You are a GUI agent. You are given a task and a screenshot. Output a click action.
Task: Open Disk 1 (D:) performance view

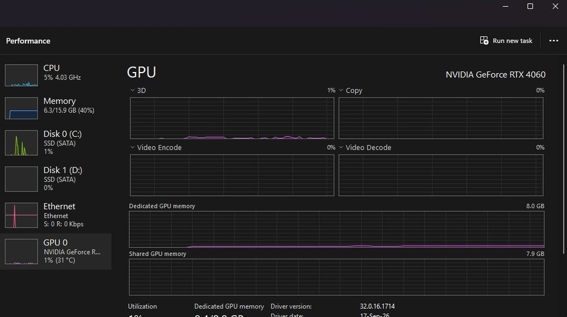(56, 179)
